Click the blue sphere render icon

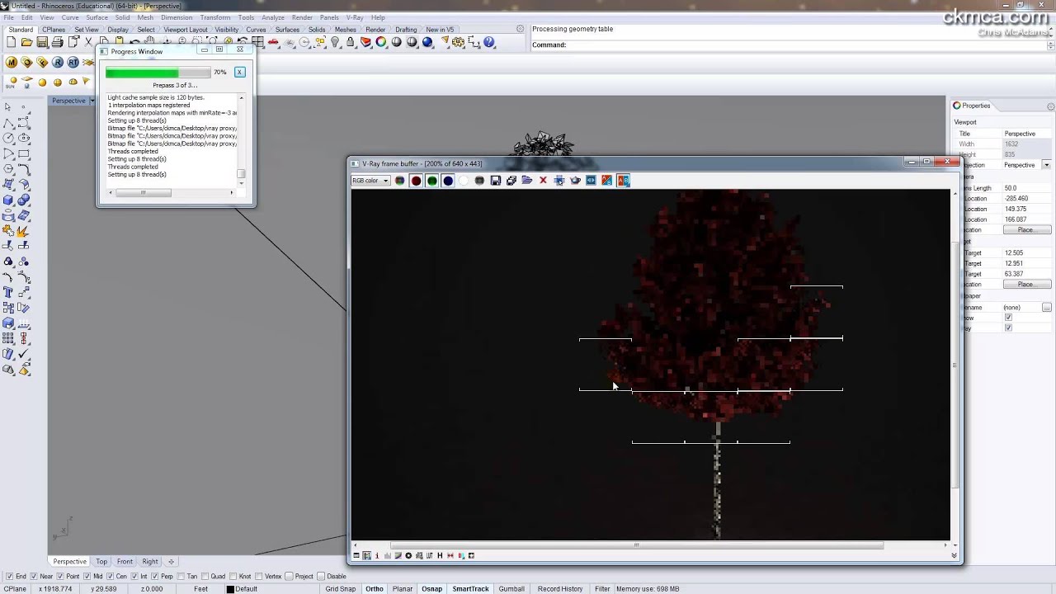tap(427, 42)
